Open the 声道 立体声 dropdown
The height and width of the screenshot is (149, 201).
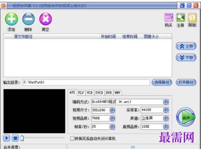[x=166, y=118]
